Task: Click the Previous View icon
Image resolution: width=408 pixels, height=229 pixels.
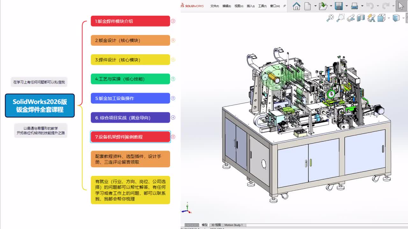Action: click(x=351, y=18)
